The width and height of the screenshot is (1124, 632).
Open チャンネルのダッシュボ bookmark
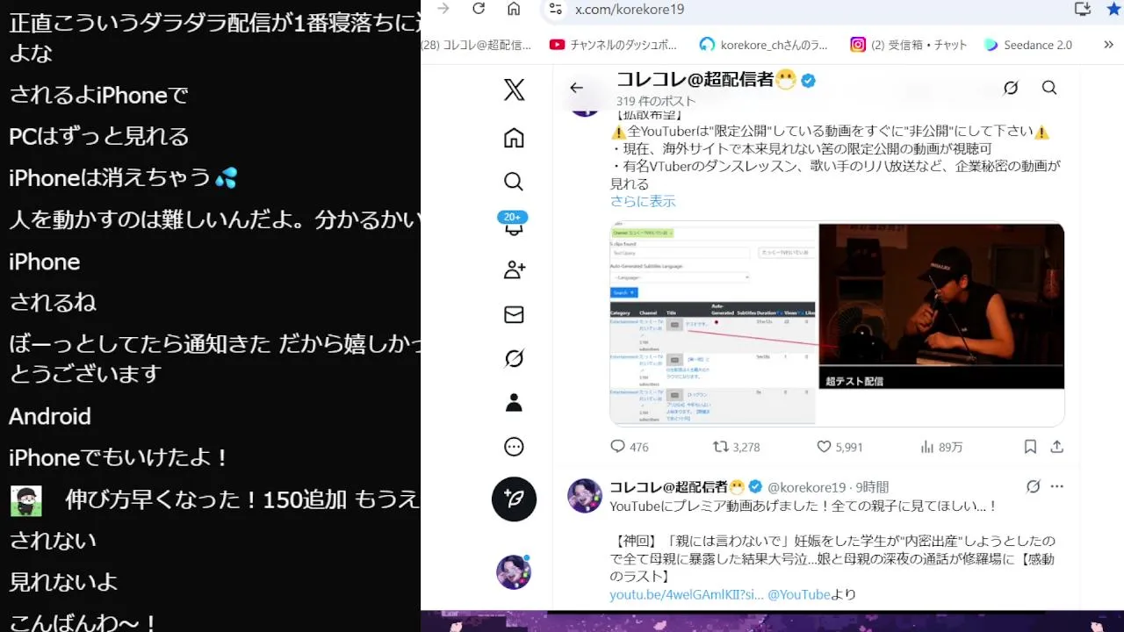[x=614, y=45]
